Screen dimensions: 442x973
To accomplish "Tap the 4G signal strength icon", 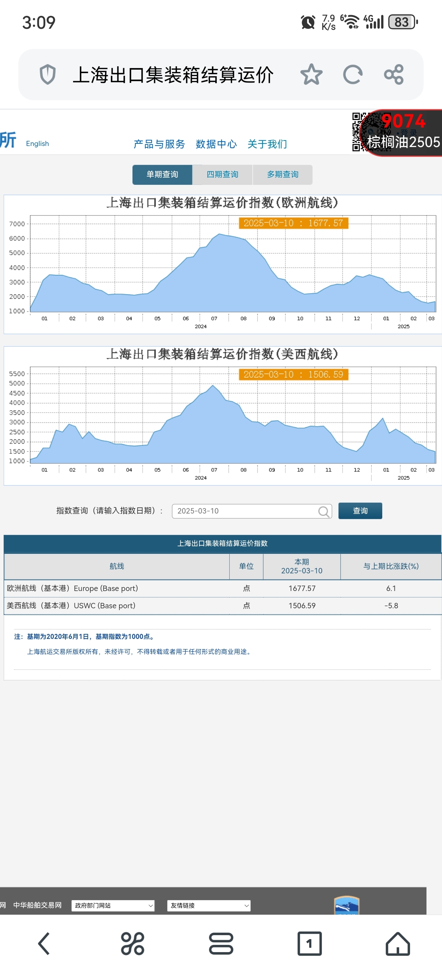I will [x=373, y=22].
